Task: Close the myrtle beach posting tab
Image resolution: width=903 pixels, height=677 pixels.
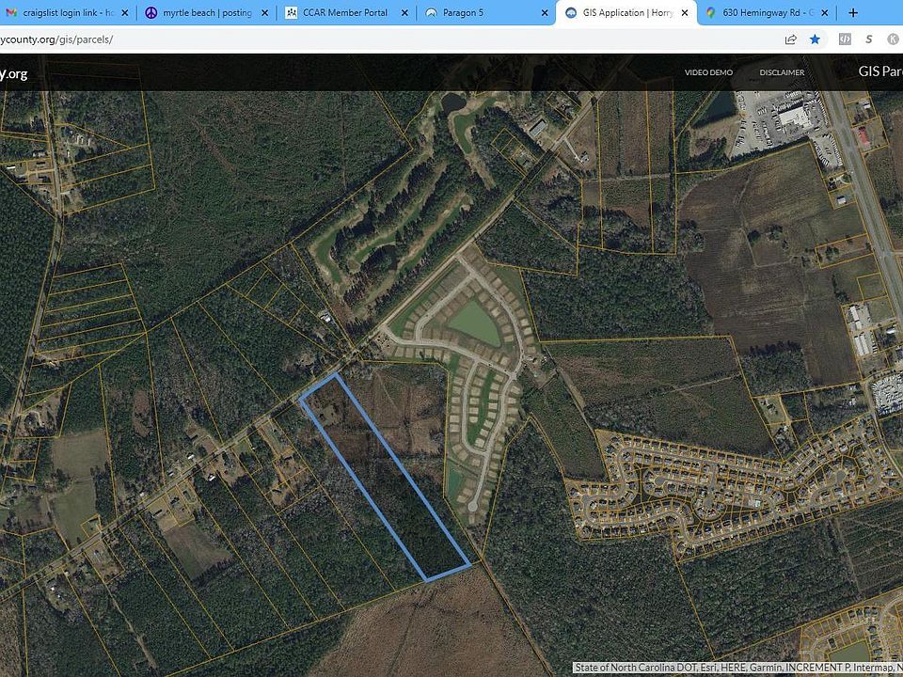Action: 264,12
